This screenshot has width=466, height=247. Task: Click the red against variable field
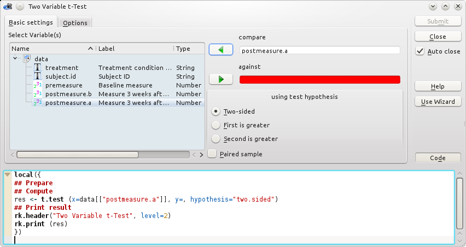[319, 80]
